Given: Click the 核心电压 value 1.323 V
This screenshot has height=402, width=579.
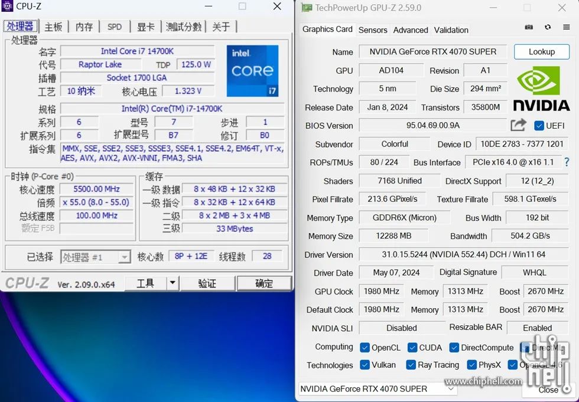Looking at the screenshot, I should click(188, 91).
